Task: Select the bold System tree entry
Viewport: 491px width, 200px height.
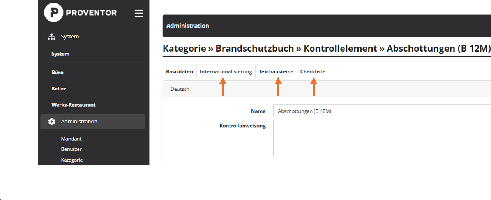Action: click(60, 54)
